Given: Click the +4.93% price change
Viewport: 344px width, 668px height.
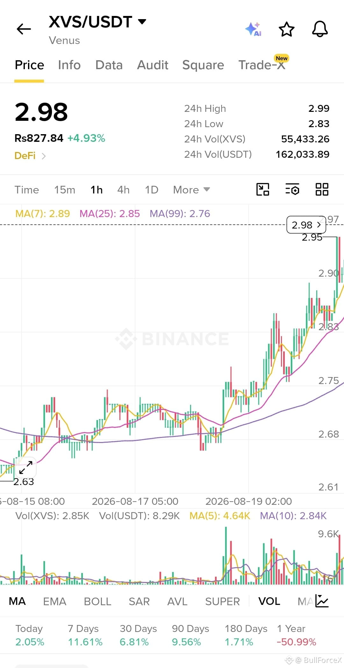Looking at the screenshot, I should click(86, 138).
